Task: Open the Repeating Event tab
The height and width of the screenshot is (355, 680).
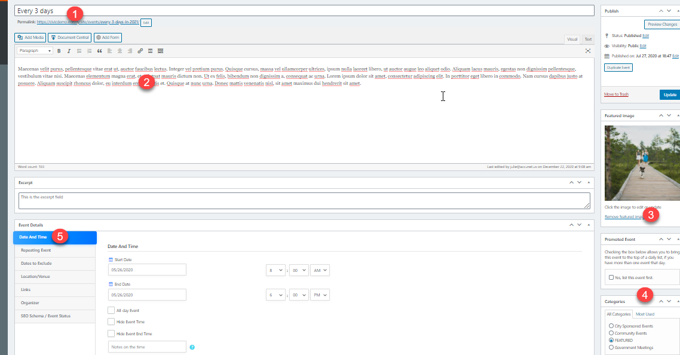Action: 55,250
